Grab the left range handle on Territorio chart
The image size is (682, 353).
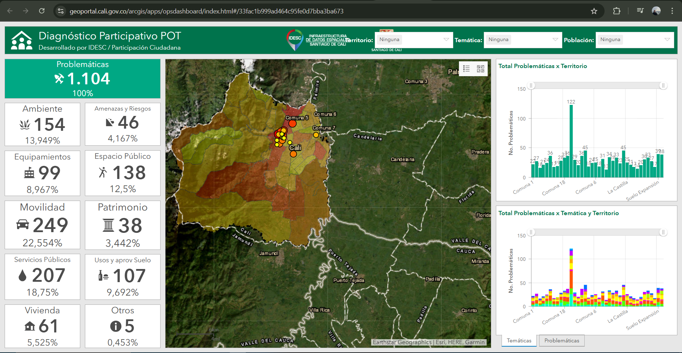coord(531,86)
